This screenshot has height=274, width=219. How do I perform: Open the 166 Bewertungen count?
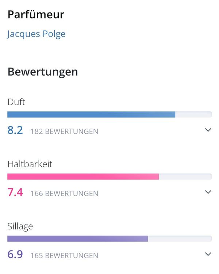[64, 193]
